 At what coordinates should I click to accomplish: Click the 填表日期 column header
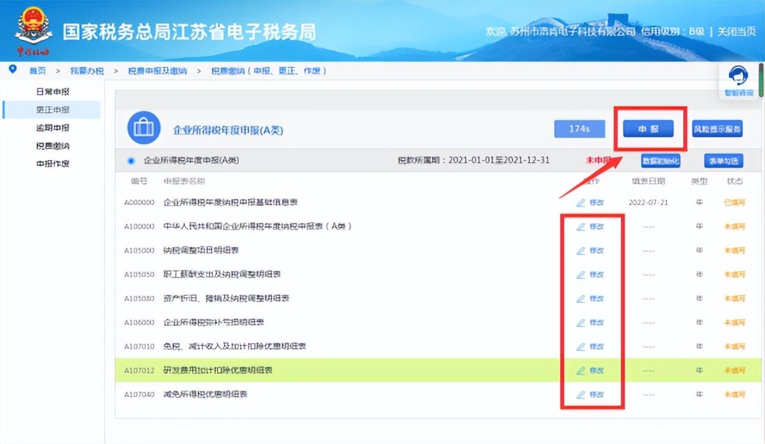coord(649,181)
